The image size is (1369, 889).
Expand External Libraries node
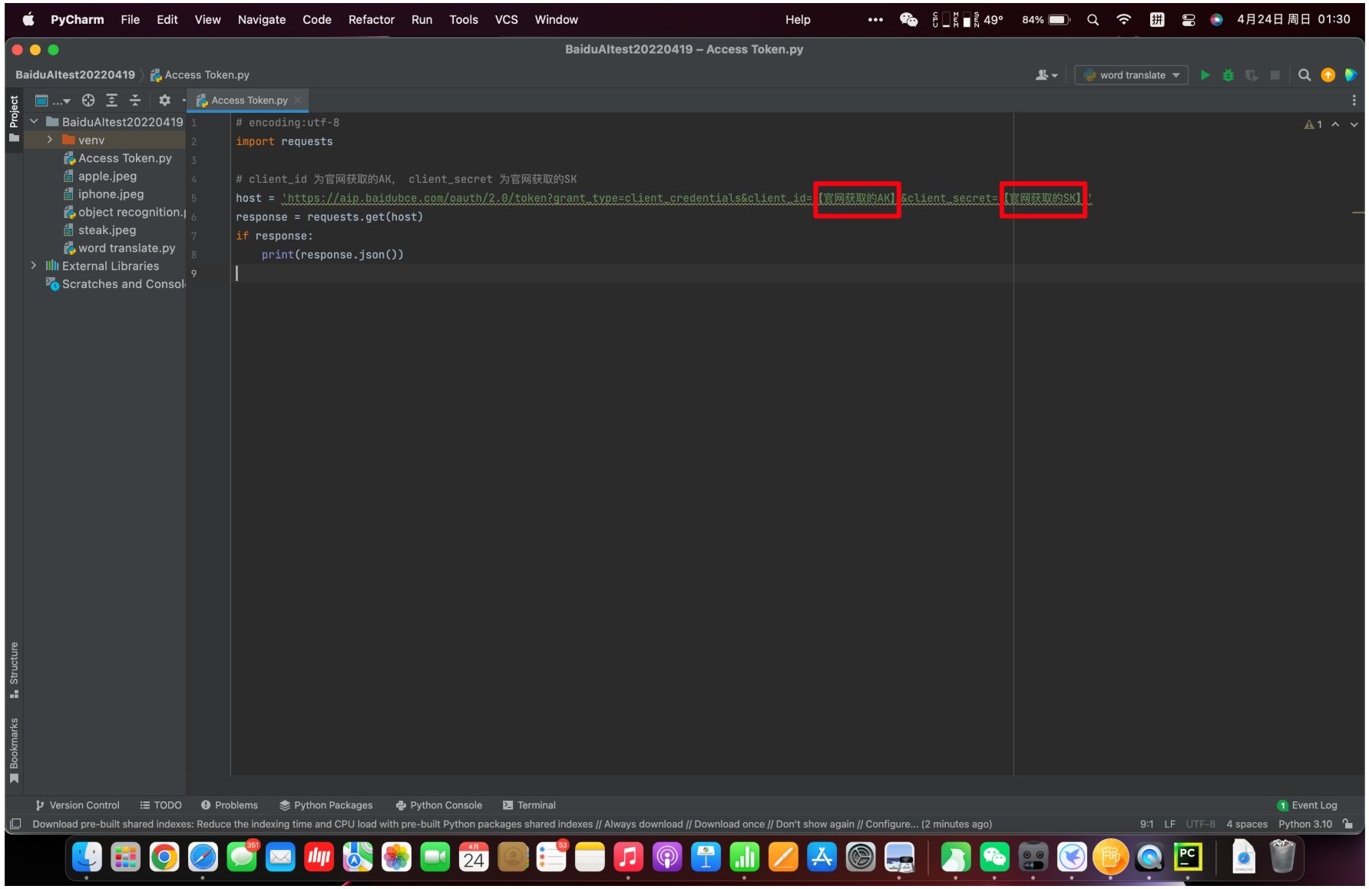[34, 266]
